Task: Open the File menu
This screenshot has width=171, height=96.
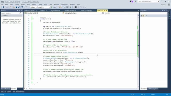Action: pos(2,5)
